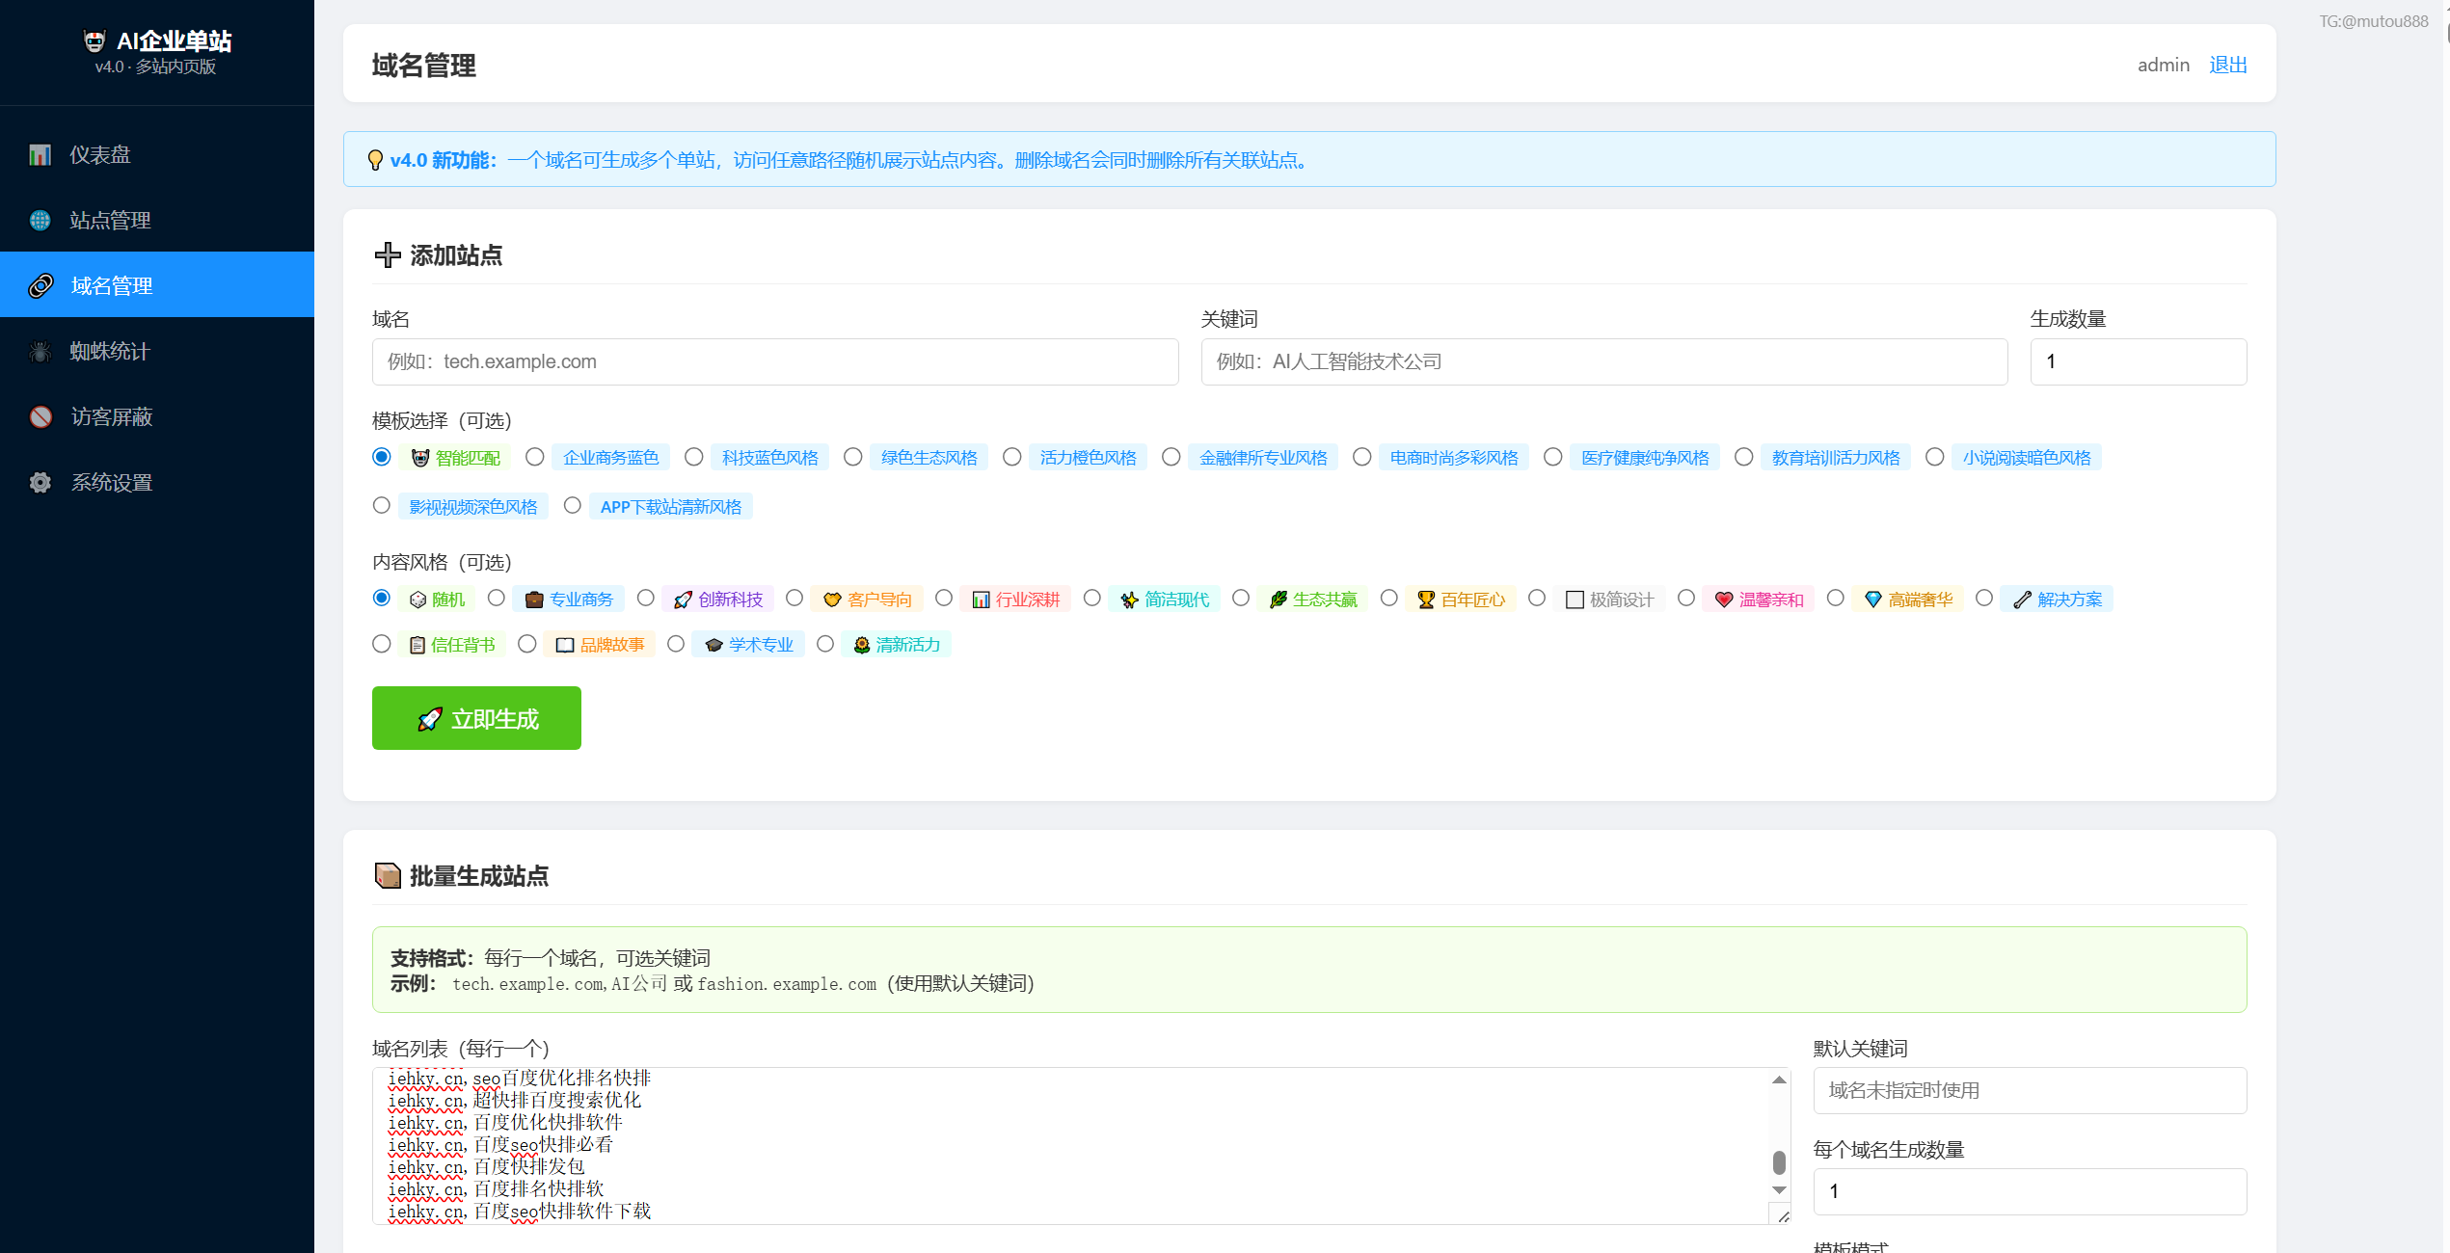Select the 品牌故事 content style radio

[527, 644]
